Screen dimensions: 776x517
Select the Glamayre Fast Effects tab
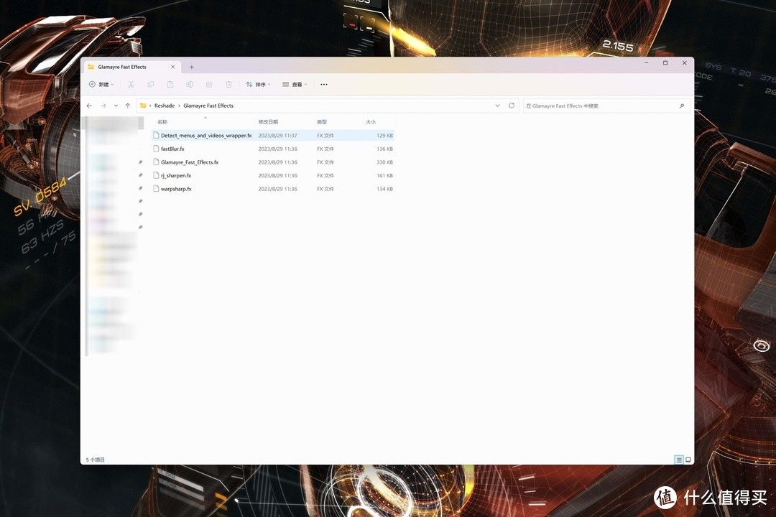pyautogui.click(x=131, y=67)
